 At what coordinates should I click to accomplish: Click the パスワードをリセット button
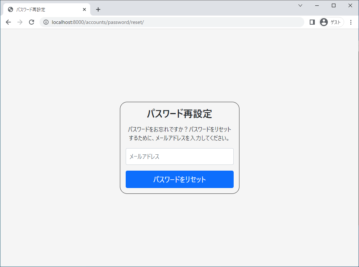tap(179, 179)
